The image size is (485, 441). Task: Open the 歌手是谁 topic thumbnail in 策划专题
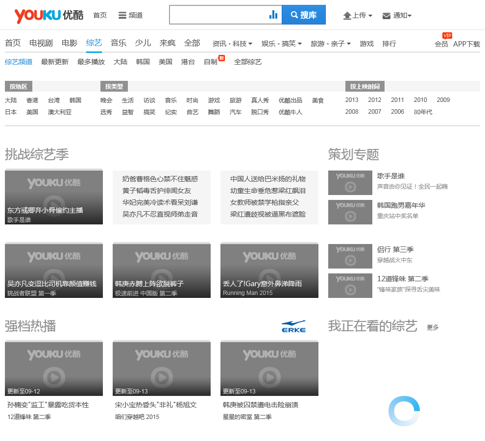coord(350,183)
